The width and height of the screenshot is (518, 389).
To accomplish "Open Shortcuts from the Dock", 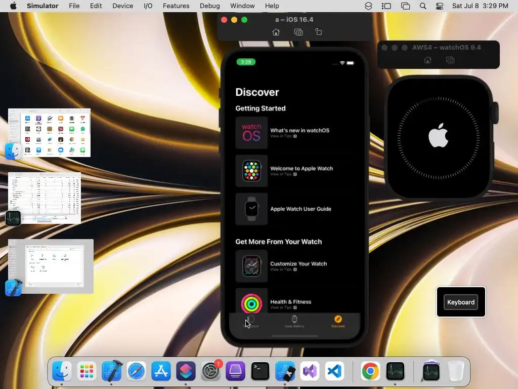I will (x=186, y=371).
